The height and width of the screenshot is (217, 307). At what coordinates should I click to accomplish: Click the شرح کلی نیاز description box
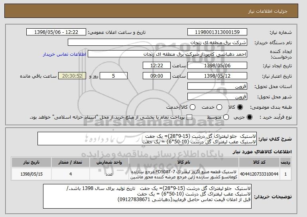pos(147,139)
